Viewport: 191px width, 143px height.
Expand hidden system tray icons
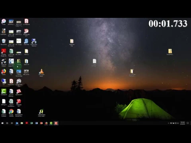(168, 123)
